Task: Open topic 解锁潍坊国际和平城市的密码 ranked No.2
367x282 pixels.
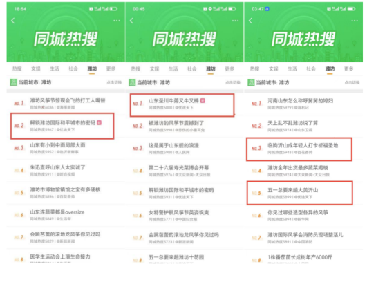Action: click(62, 126)
